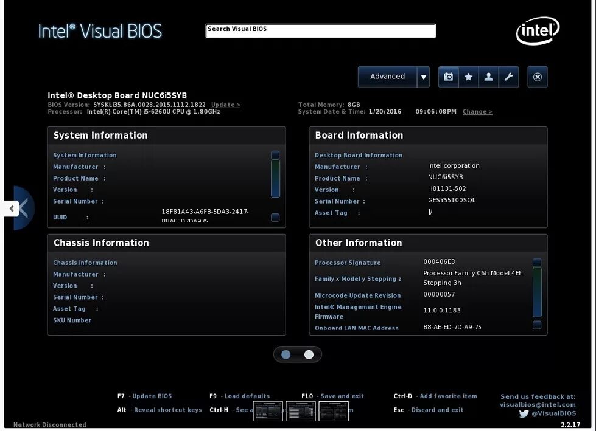Open the first page thumbnail at bottom
Image resolution: width=596 pixels, height=431 pixels.
(268, 412)
